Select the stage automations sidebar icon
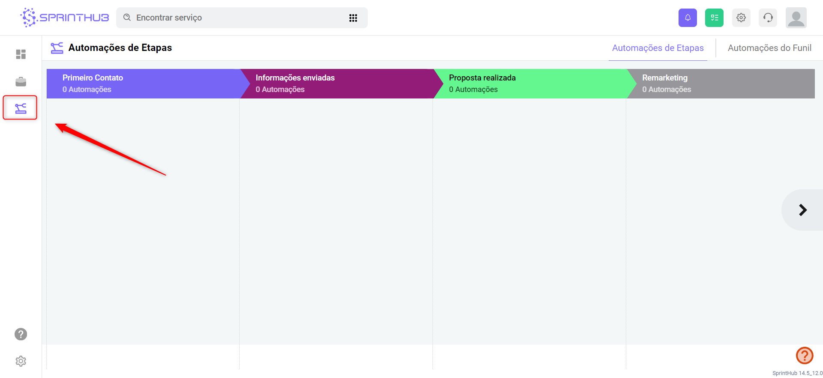Image resolution: width=823 pixels, height=378 pixels. pyautogui.click(x=21, y=108)
